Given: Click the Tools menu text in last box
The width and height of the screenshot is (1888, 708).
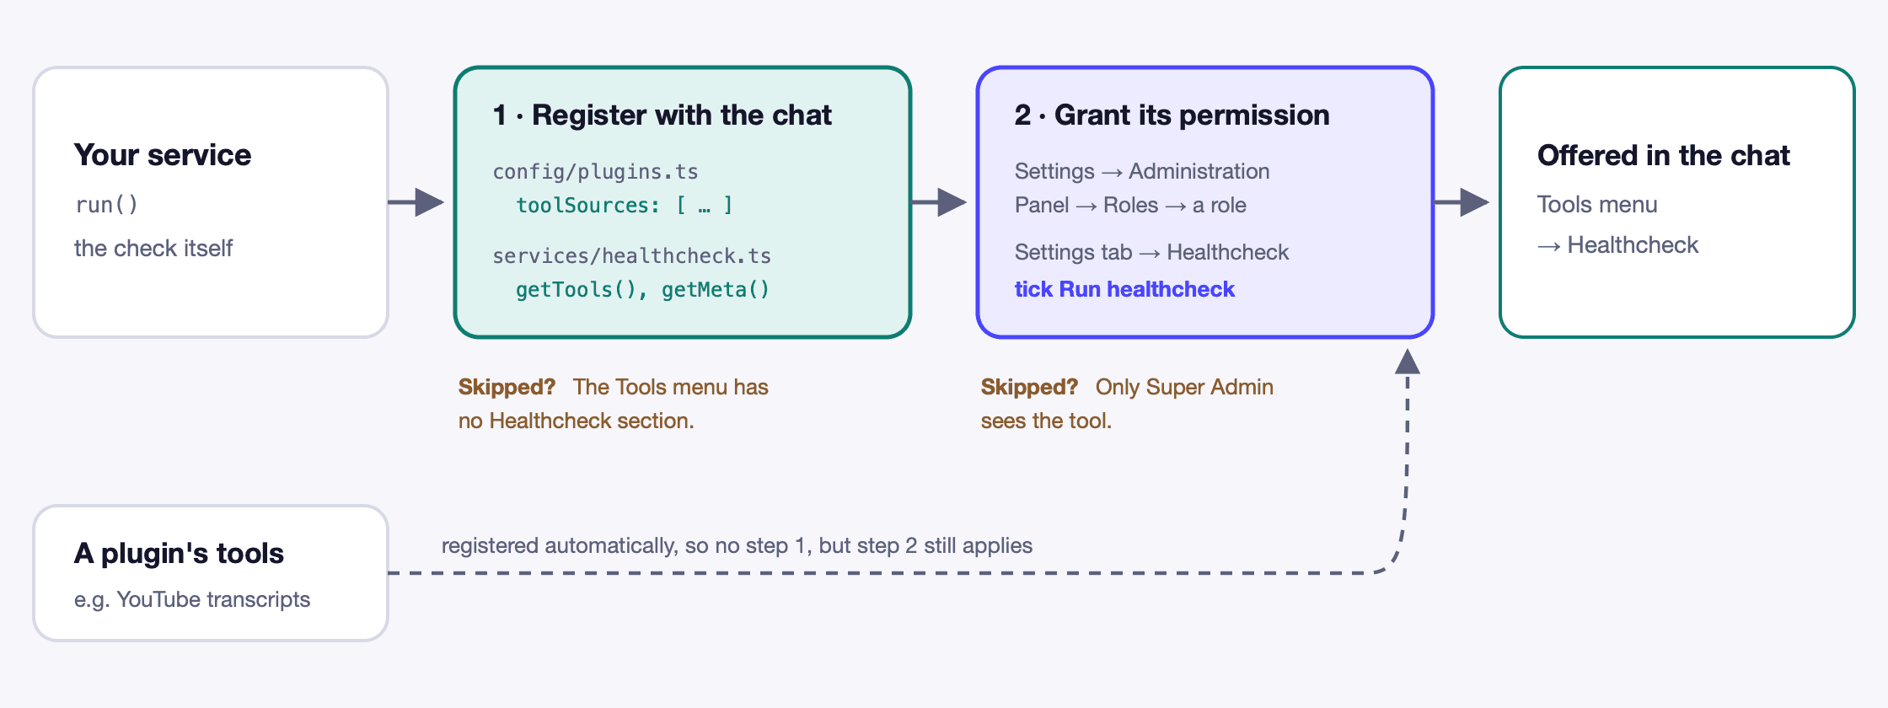Looking at the screenshot, I should (1597, 205).
